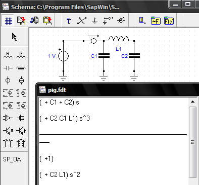The image size is (199, 185).
Task: Pick the current source component
Action: (21, 80)
